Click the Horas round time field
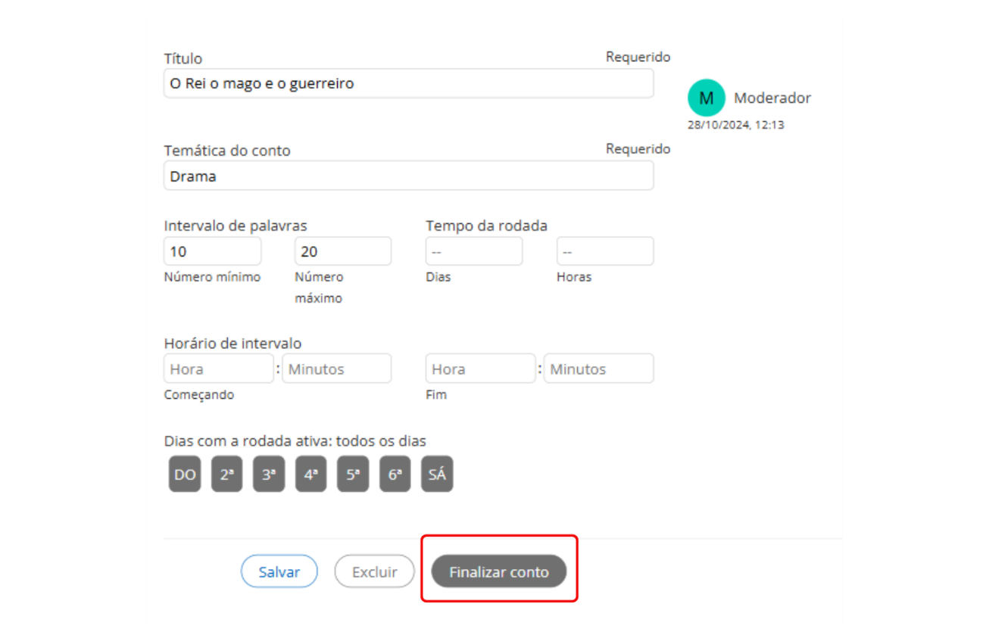The image size is (983, 638). click(x=605, y=251)
